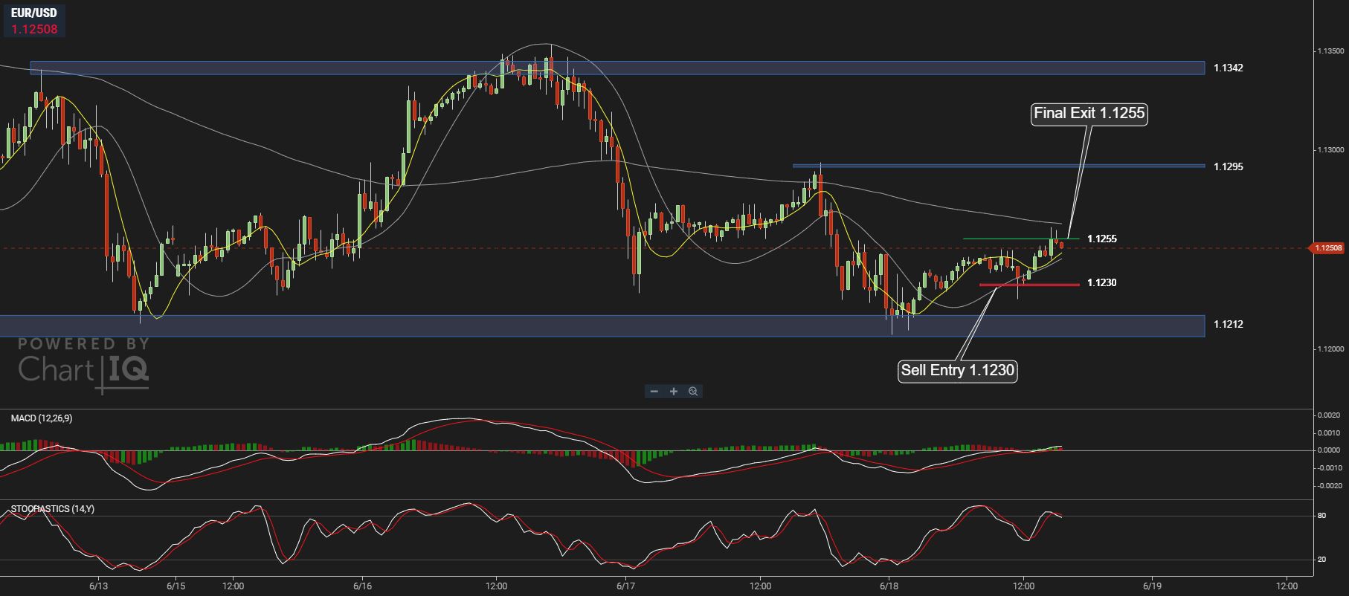This screenshot has width=1349, height=596.
Task: Select the Final Exit 1.1255 annotation
Action: click(1089, 113)
